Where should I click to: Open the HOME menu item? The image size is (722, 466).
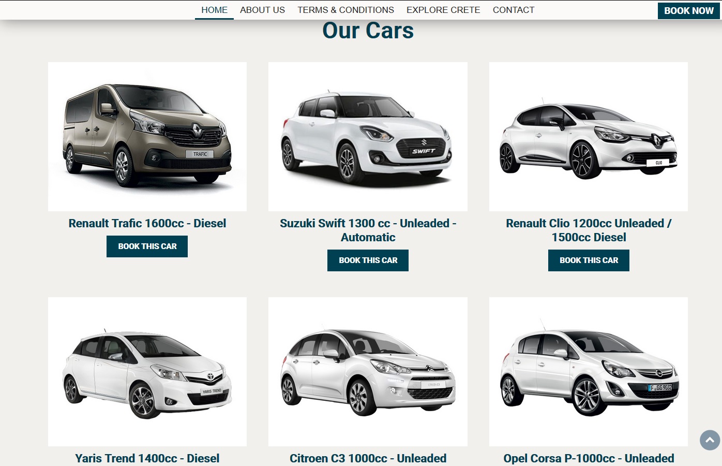click(x=214, y=10)
